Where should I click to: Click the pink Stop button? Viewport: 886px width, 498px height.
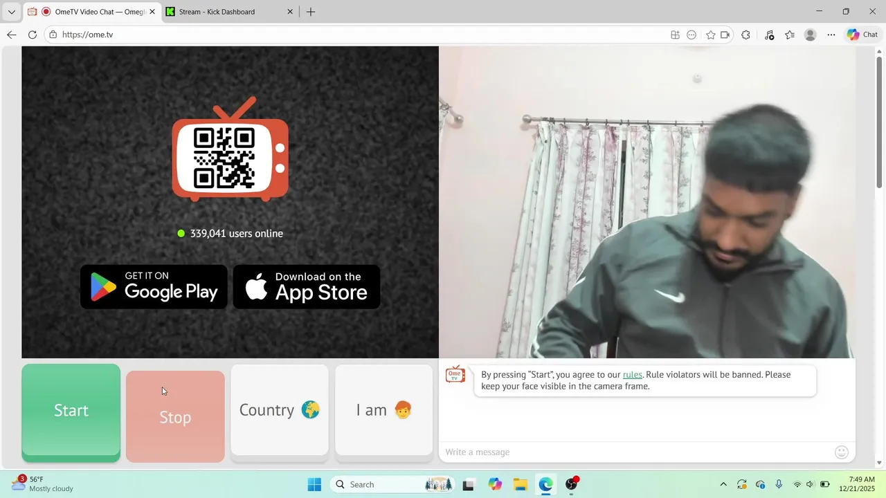pyautogui.click(x=175, y=416)
